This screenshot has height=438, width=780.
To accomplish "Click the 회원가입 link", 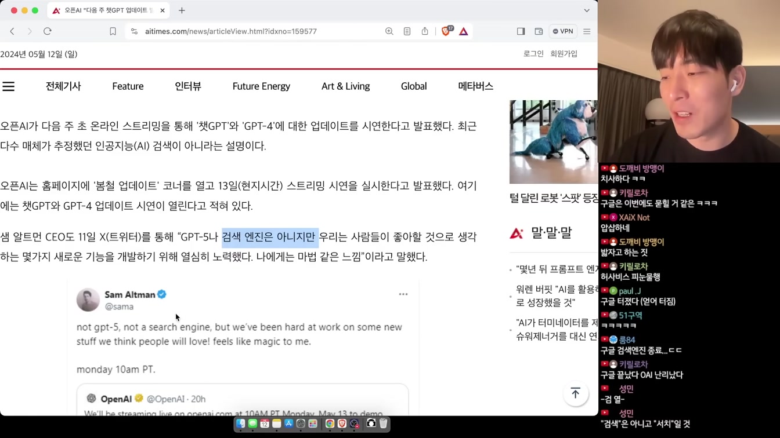I will (564, 53).
